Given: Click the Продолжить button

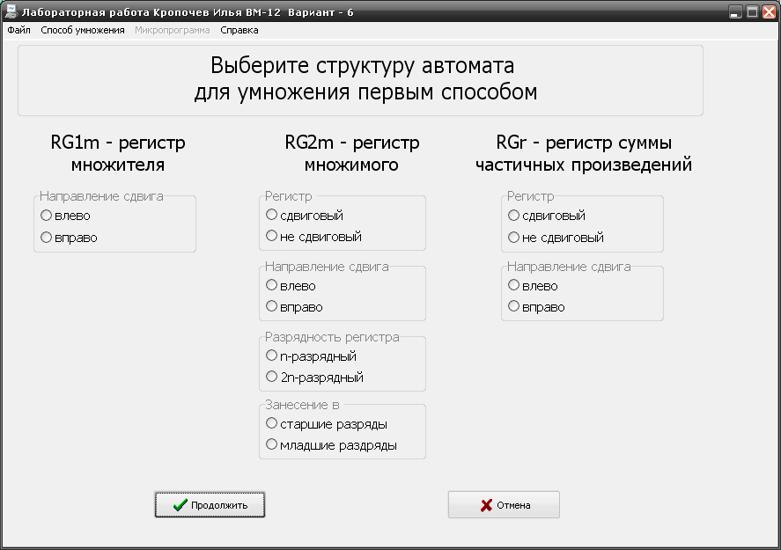Looking at the screenshot, I should click(210, 505).
